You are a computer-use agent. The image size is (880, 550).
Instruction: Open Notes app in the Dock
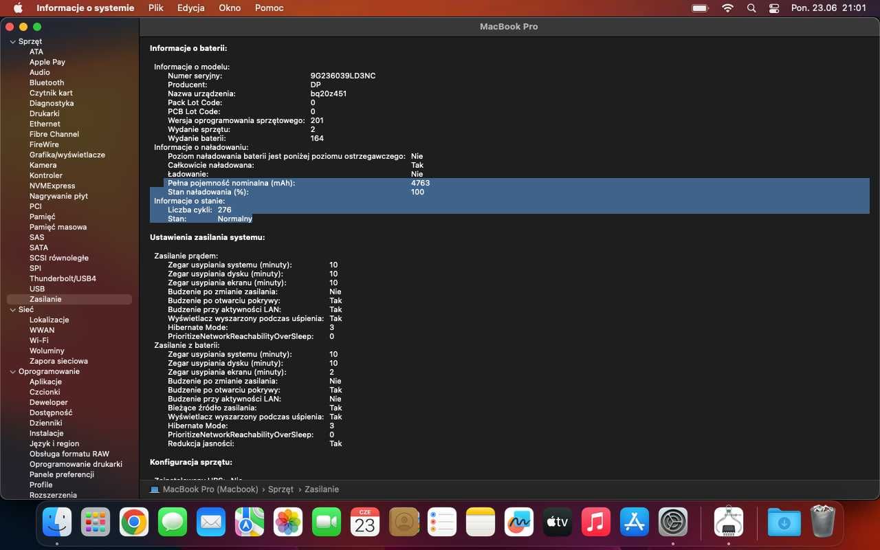point(481,522)
